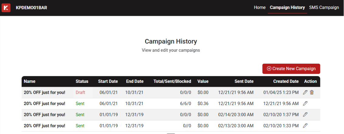Image resolution: width=344 pixels, height=134 pixels.
Task: Click pencil icon for 02/13/20 sent campaign
Action: point(305,126)
